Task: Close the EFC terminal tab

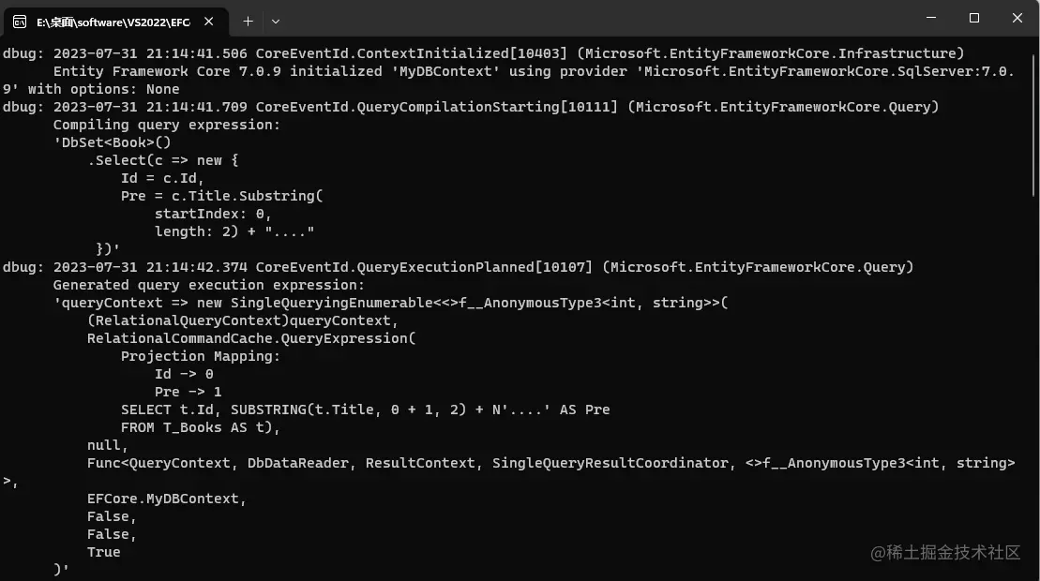Action: [209, 22]
